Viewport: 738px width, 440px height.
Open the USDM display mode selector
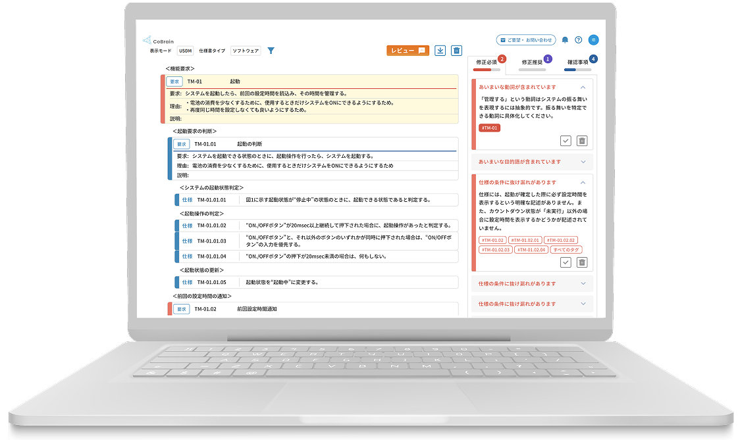coord(185,51)
